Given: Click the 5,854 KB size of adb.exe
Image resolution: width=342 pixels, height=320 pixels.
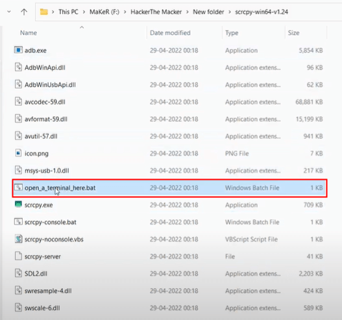Looking at the screenshot, I should pos(311,51).
